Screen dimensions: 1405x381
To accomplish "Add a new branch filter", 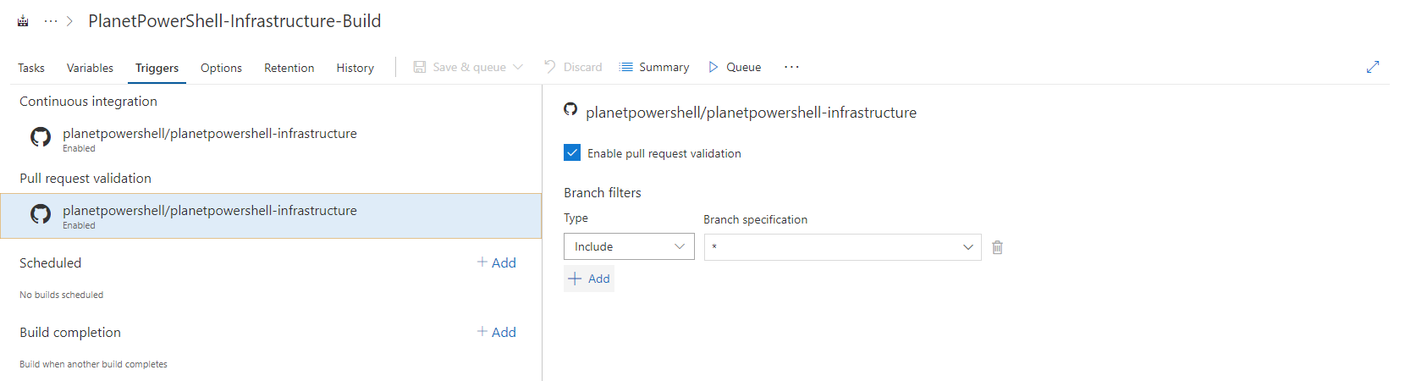I will [589, 279].
